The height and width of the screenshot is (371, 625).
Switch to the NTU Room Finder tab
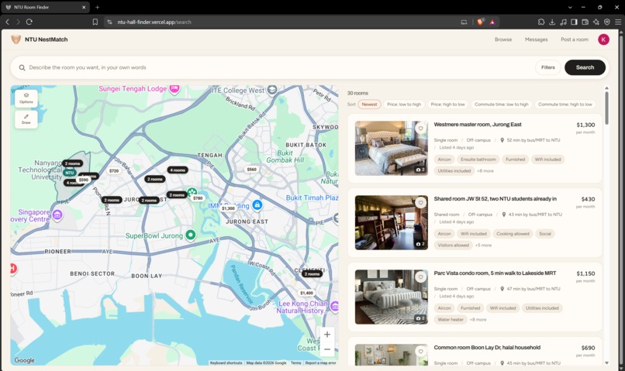46,7
